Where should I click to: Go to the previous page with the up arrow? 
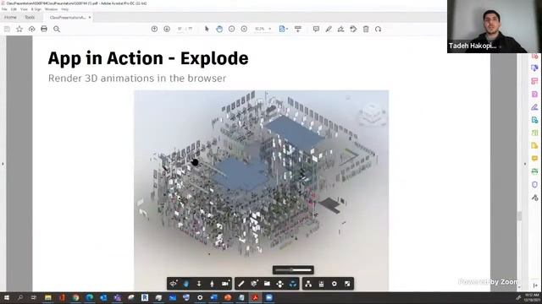154,30
